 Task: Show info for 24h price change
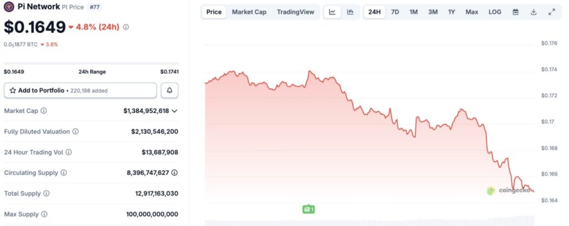[x=126, y=27]
